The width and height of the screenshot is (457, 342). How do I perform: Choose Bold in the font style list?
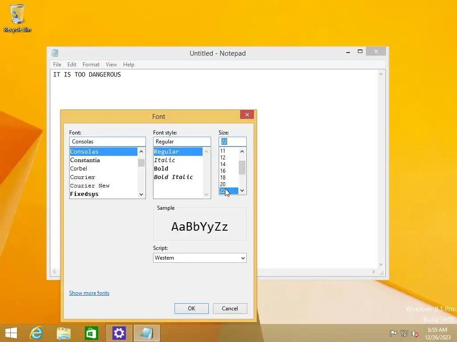pyautogui.click(x=178, y=169)
